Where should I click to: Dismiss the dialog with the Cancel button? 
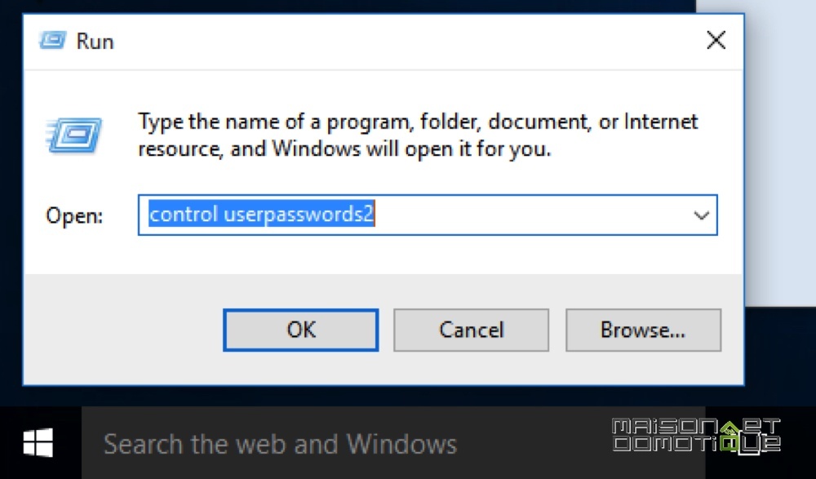click(471, 330)
